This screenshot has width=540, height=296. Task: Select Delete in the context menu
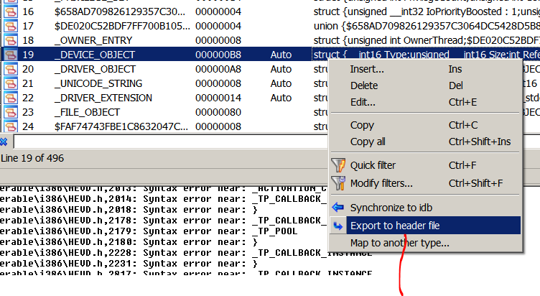(x=364, y=85)
